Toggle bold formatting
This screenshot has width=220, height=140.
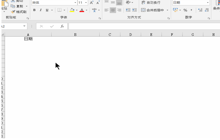click(x=35, y=10)
